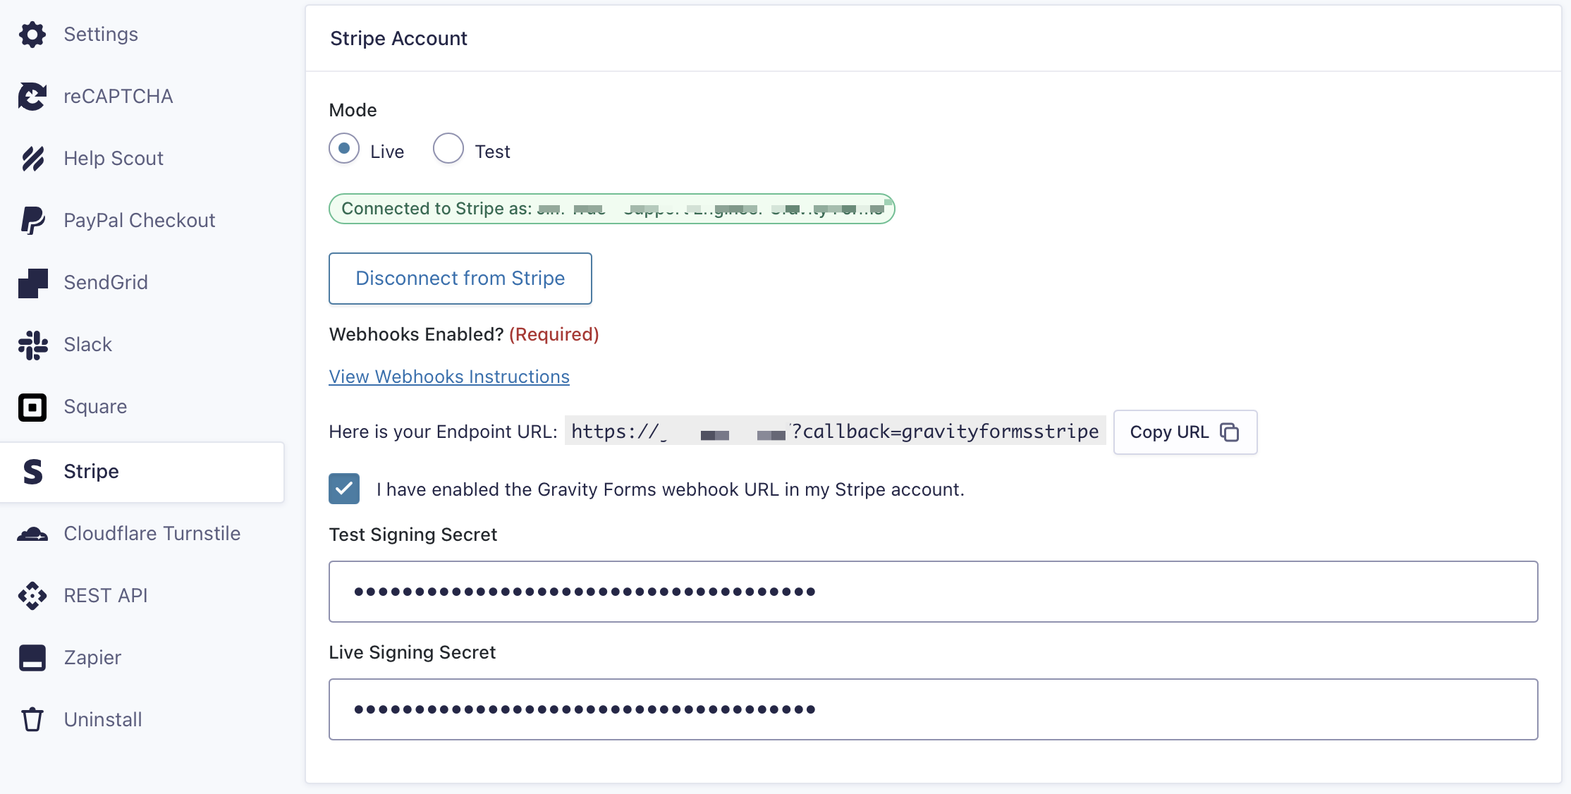Click the Mode label
This screenshot has width=1571, height=794.
tap(353, 110)
